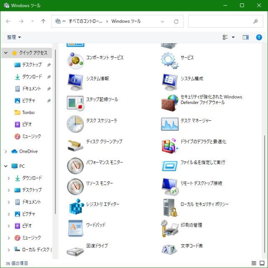Expand ドキュメント under PC

pyautogui.click(x=8, y=202)
